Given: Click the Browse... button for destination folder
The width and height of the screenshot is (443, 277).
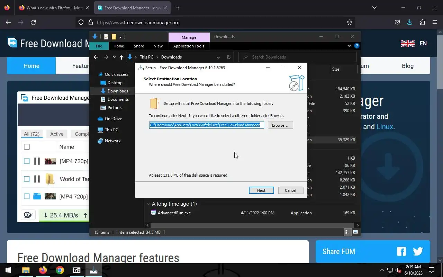Looking at the screenshot, I should tap(280, 125).
